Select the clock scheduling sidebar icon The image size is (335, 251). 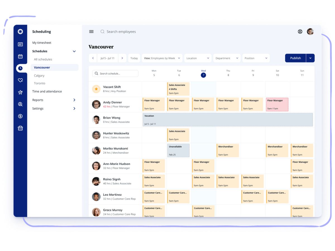20,68
